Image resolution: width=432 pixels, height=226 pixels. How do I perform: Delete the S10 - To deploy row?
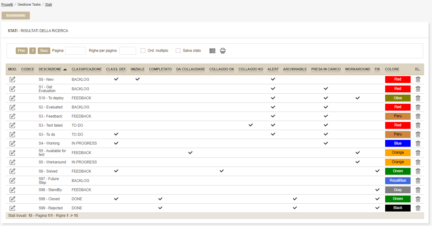point(418,98)
